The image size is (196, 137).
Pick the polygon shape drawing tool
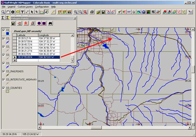tap(42, 12)
